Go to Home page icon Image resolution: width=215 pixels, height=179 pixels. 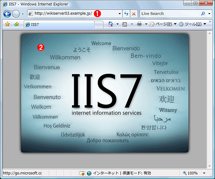click(x=111, y=24)
